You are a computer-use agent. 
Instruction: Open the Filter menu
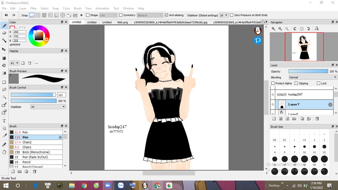pyautogui.click(x=33, y=8)
